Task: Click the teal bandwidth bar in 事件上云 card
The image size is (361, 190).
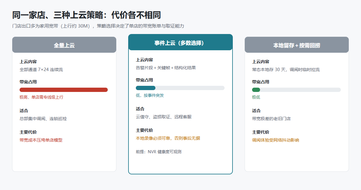Action: [146, 88]
